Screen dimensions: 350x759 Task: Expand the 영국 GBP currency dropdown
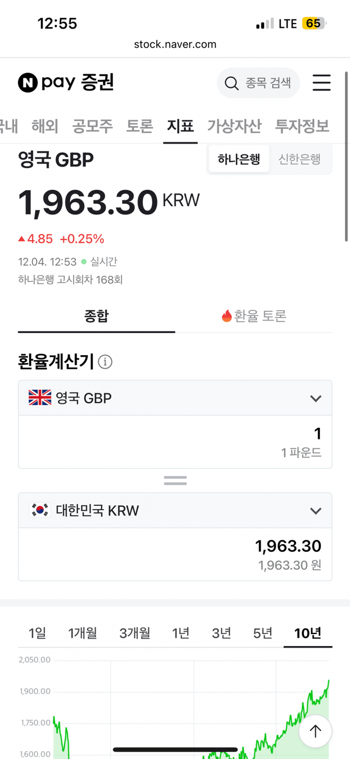click(316, 398)
